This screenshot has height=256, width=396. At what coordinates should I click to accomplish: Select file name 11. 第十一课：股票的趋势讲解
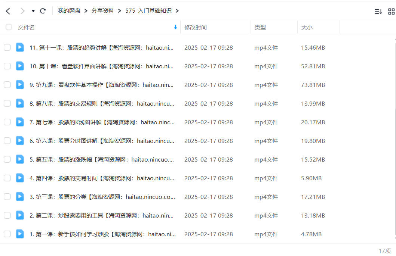(102, 48)
